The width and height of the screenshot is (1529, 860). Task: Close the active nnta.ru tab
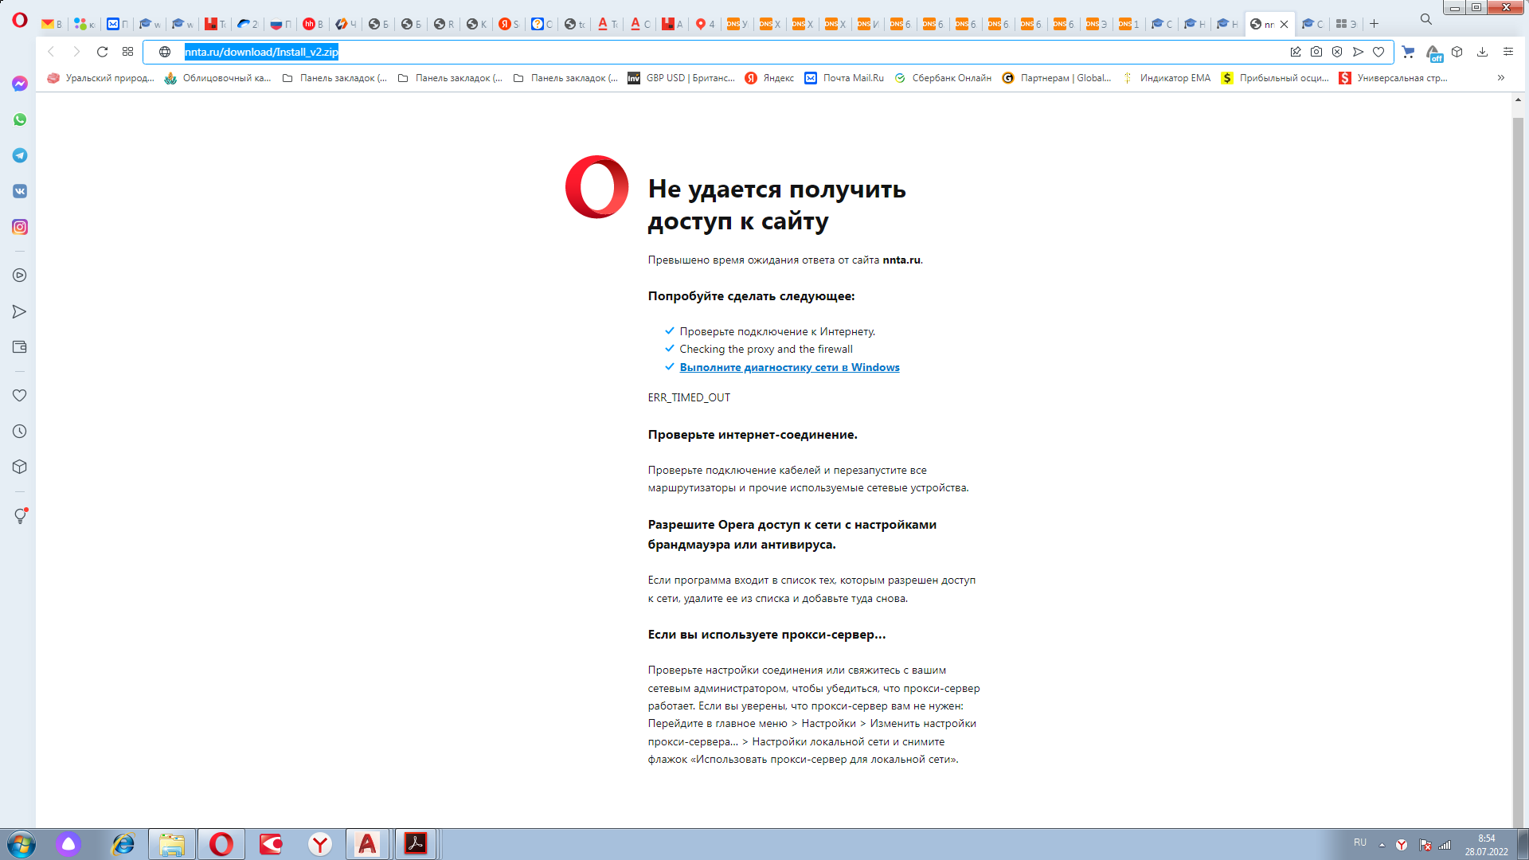click(1284, 24)
